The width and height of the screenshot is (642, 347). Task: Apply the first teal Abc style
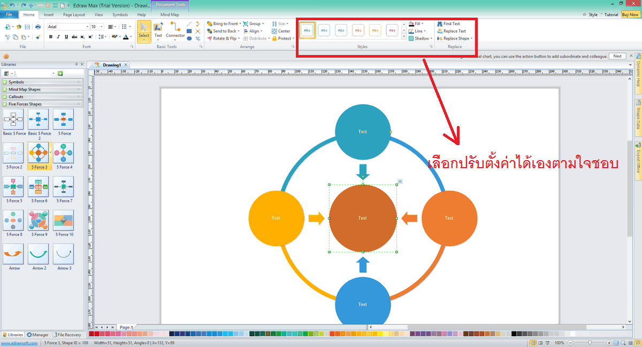click(x=307, y=30)
